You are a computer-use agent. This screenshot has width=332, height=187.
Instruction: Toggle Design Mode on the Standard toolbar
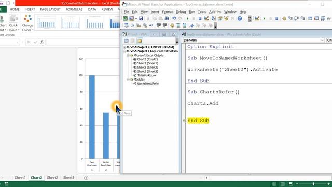206,19
